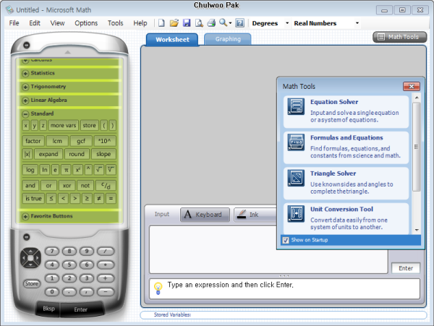Save worksheet with floppy disk icon
This screenshot has width=434, height=326.
click(187, 23)
